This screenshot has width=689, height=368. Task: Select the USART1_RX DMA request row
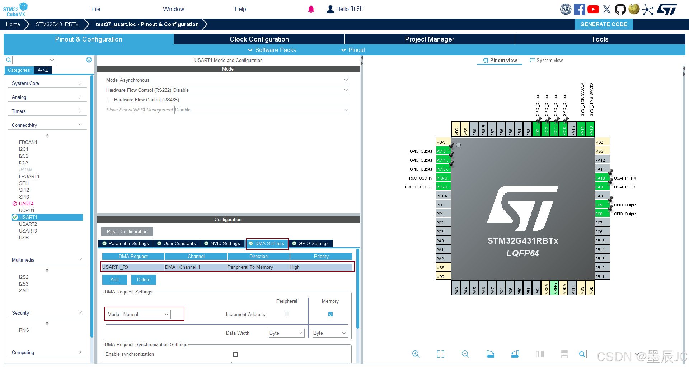228,267
